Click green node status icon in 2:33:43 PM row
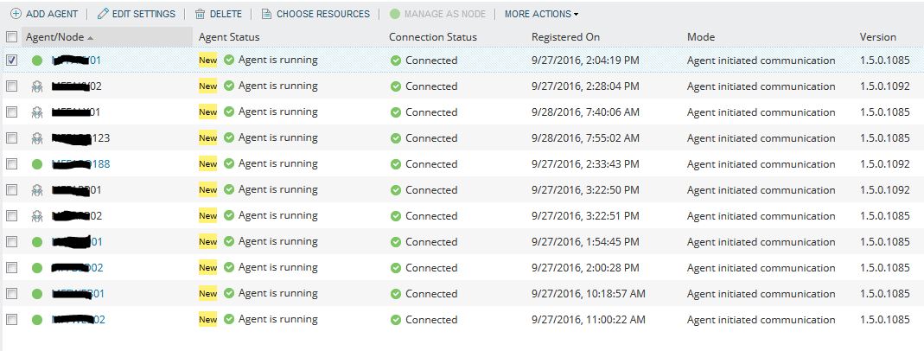This screenshot has height=351, width=924. (x=37, y=163)
